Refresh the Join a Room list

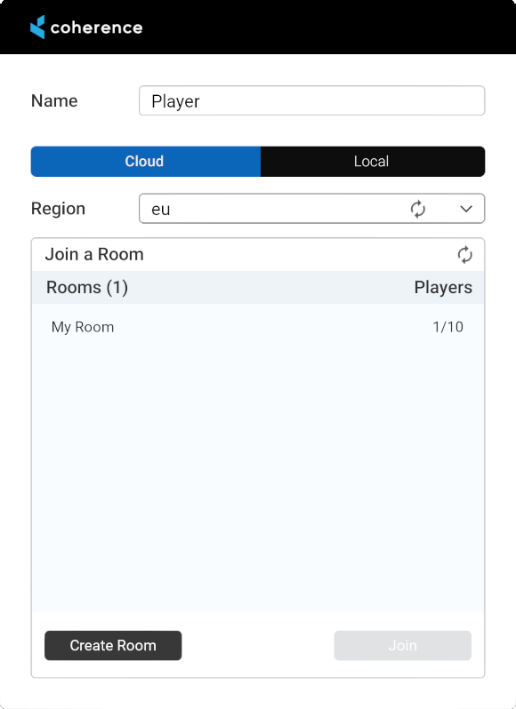point(465,255)
